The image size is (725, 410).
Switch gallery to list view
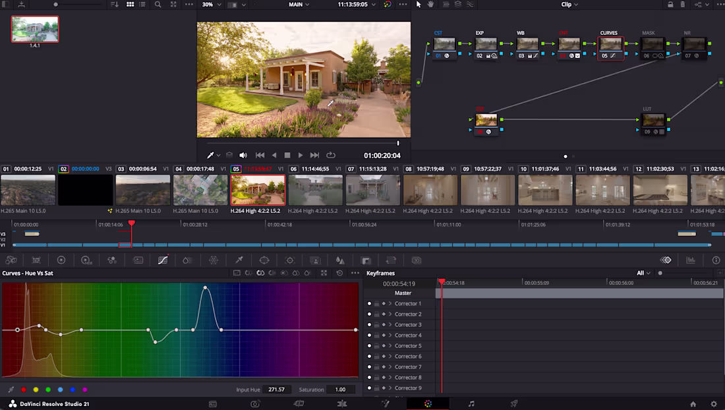142,4
